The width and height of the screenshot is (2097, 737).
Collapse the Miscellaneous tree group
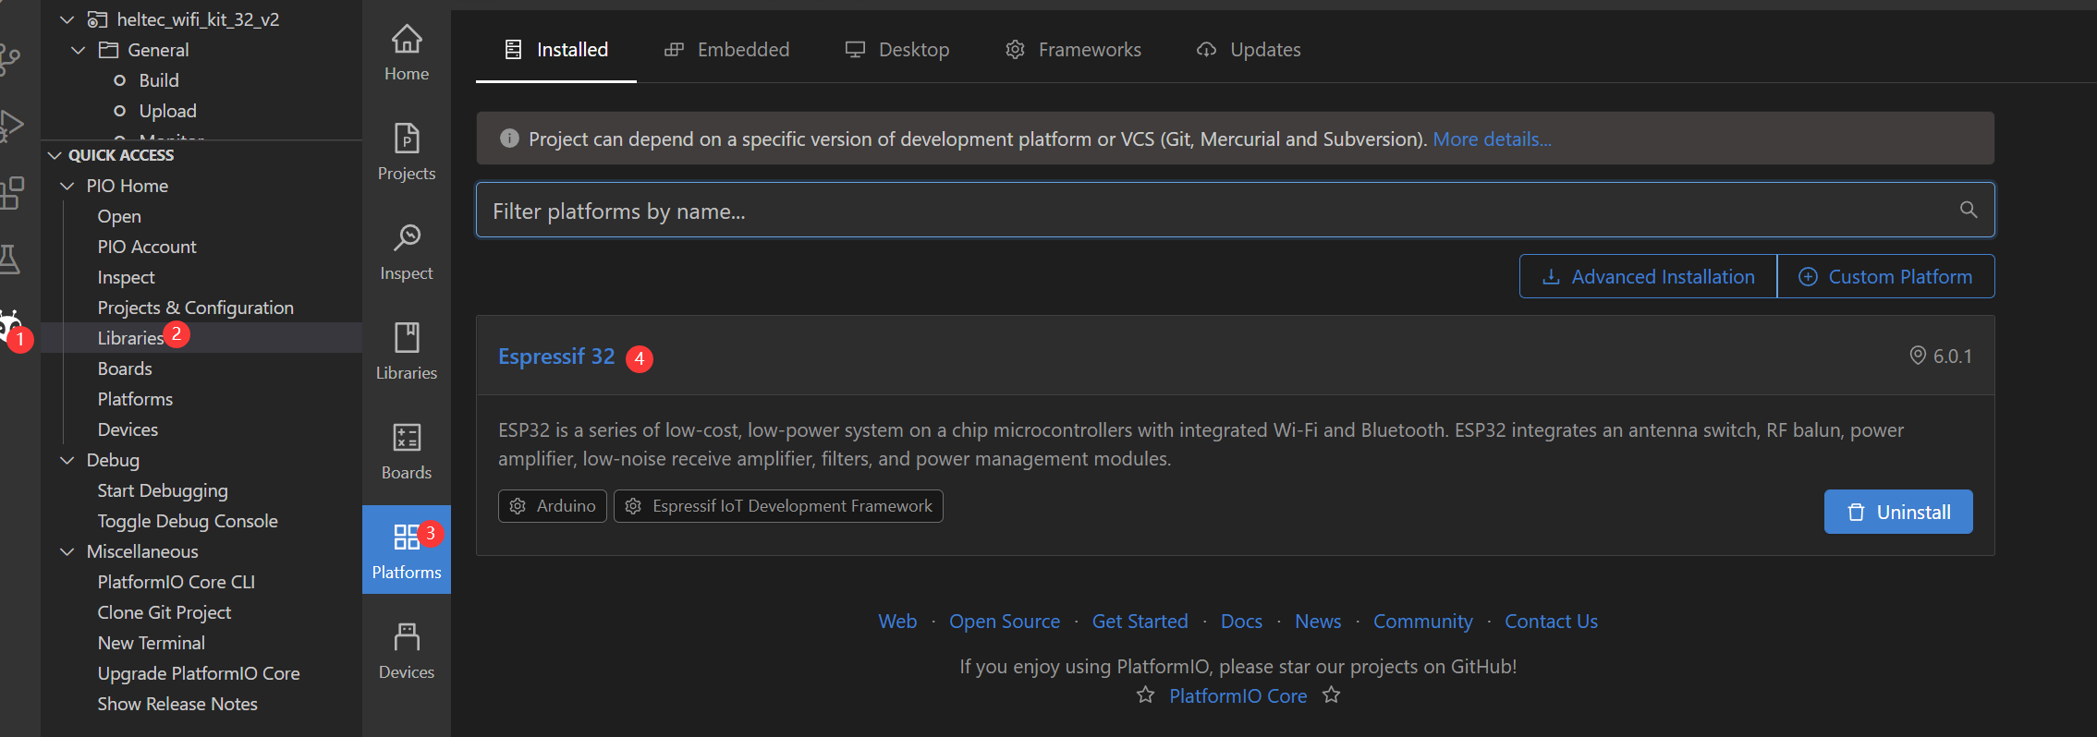coord(67,551)
